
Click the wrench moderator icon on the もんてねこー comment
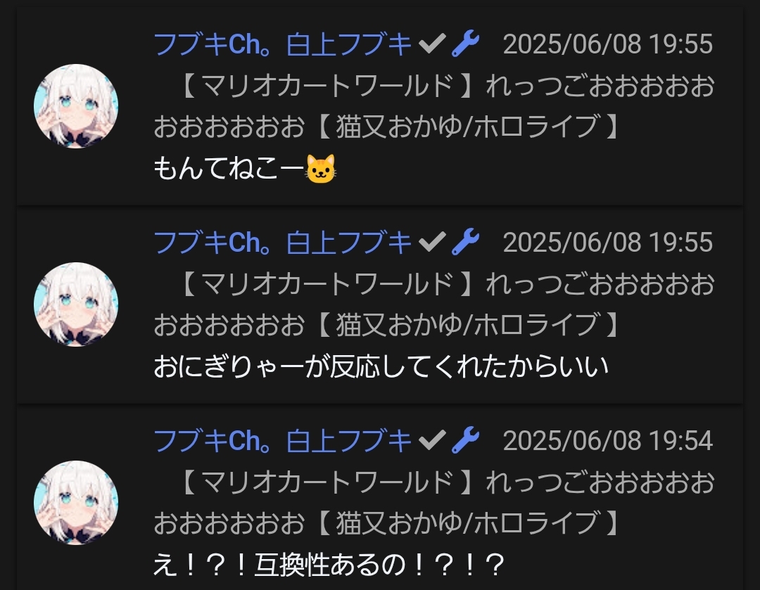[465, 44]
